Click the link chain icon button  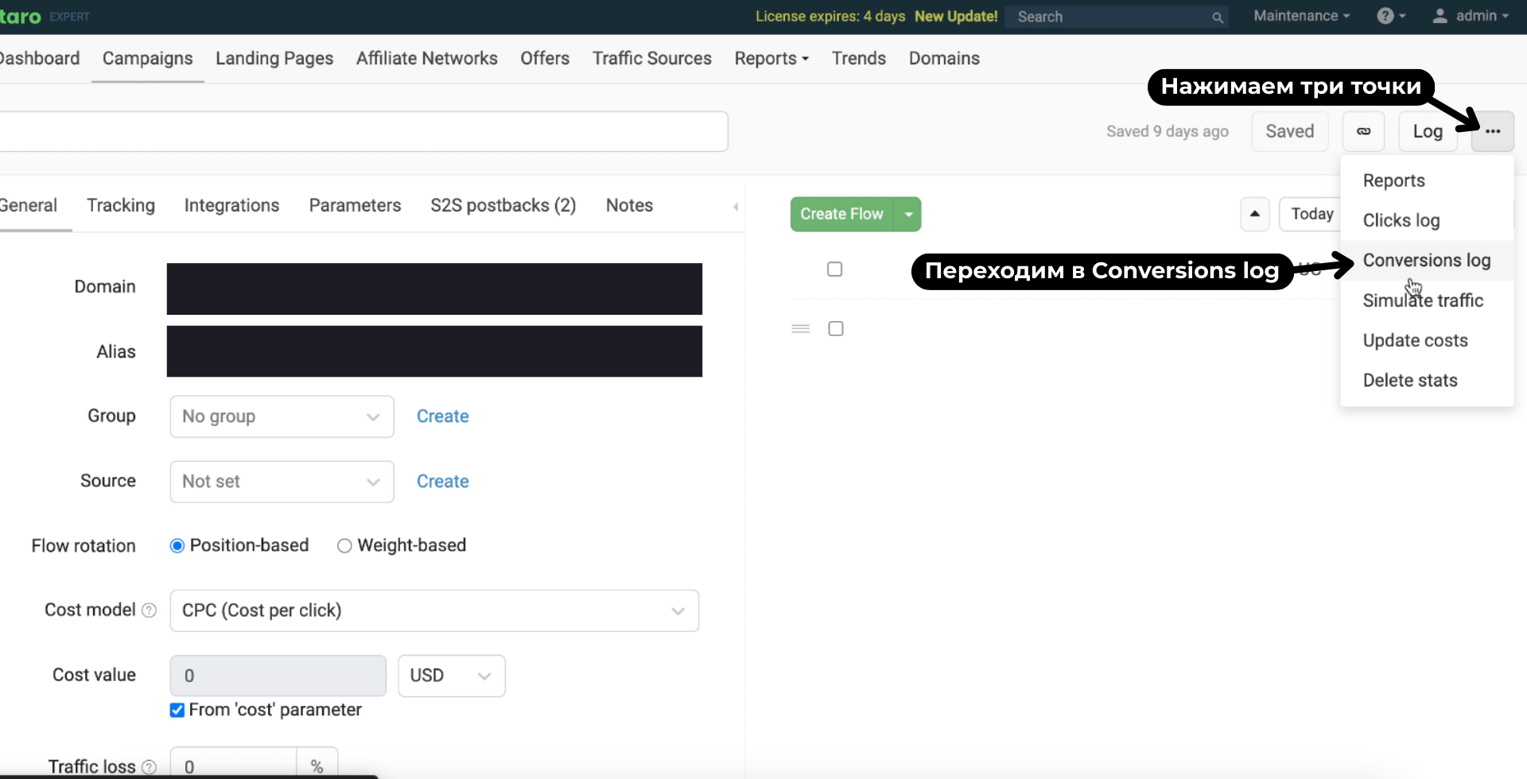coord(1363,131)
